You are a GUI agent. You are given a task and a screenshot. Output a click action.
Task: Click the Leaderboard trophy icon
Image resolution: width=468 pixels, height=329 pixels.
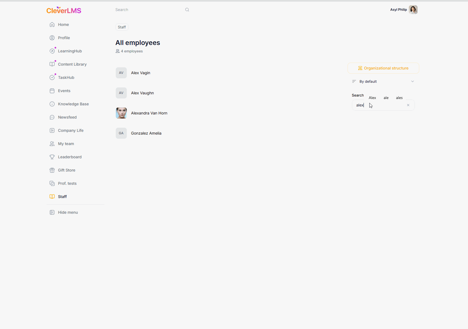click(x=52, y=157)
